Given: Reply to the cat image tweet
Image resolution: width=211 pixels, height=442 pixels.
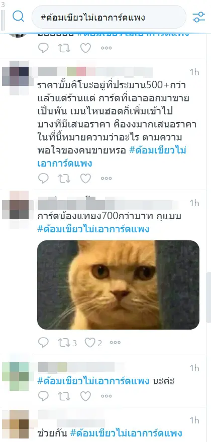Looking at the screenshot, I should coord(43,343).
